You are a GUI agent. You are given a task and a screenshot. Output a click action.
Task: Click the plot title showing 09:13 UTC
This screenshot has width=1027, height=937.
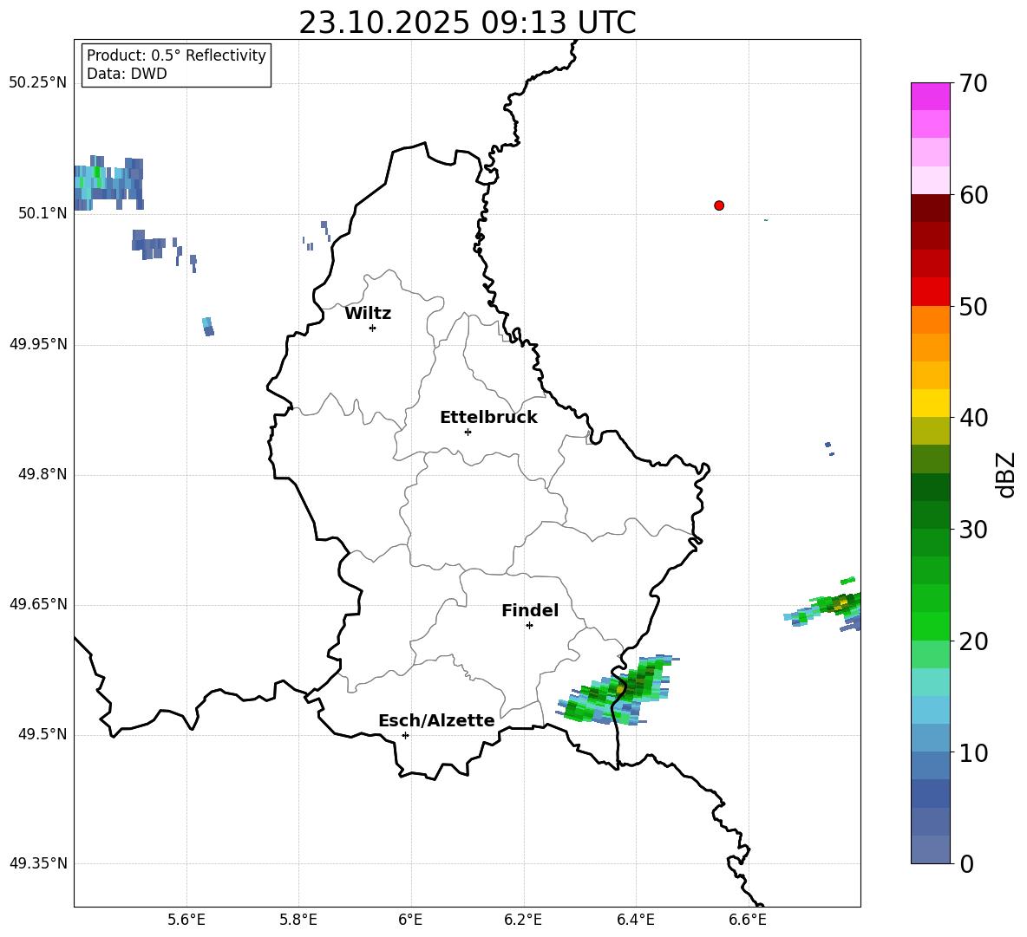(x=467, y=23)
